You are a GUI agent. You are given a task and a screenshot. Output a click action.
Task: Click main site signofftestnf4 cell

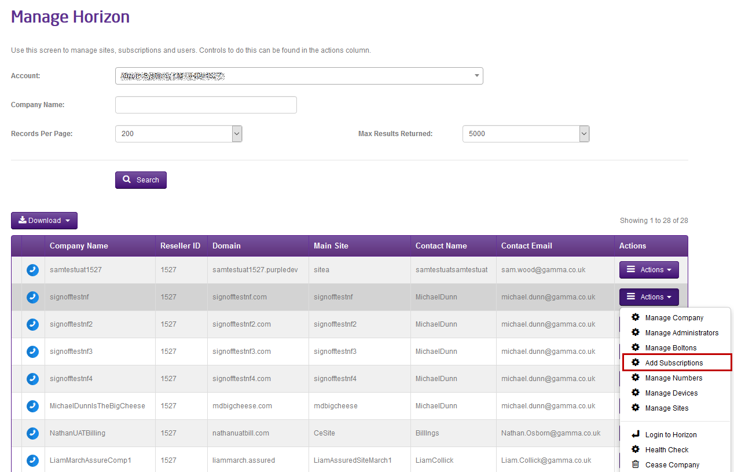point(335,379)
